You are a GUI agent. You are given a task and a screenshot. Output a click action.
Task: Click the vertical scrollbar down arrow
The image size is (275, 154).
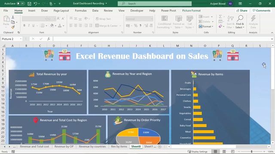pyautogui.click(x=272, y=143)
